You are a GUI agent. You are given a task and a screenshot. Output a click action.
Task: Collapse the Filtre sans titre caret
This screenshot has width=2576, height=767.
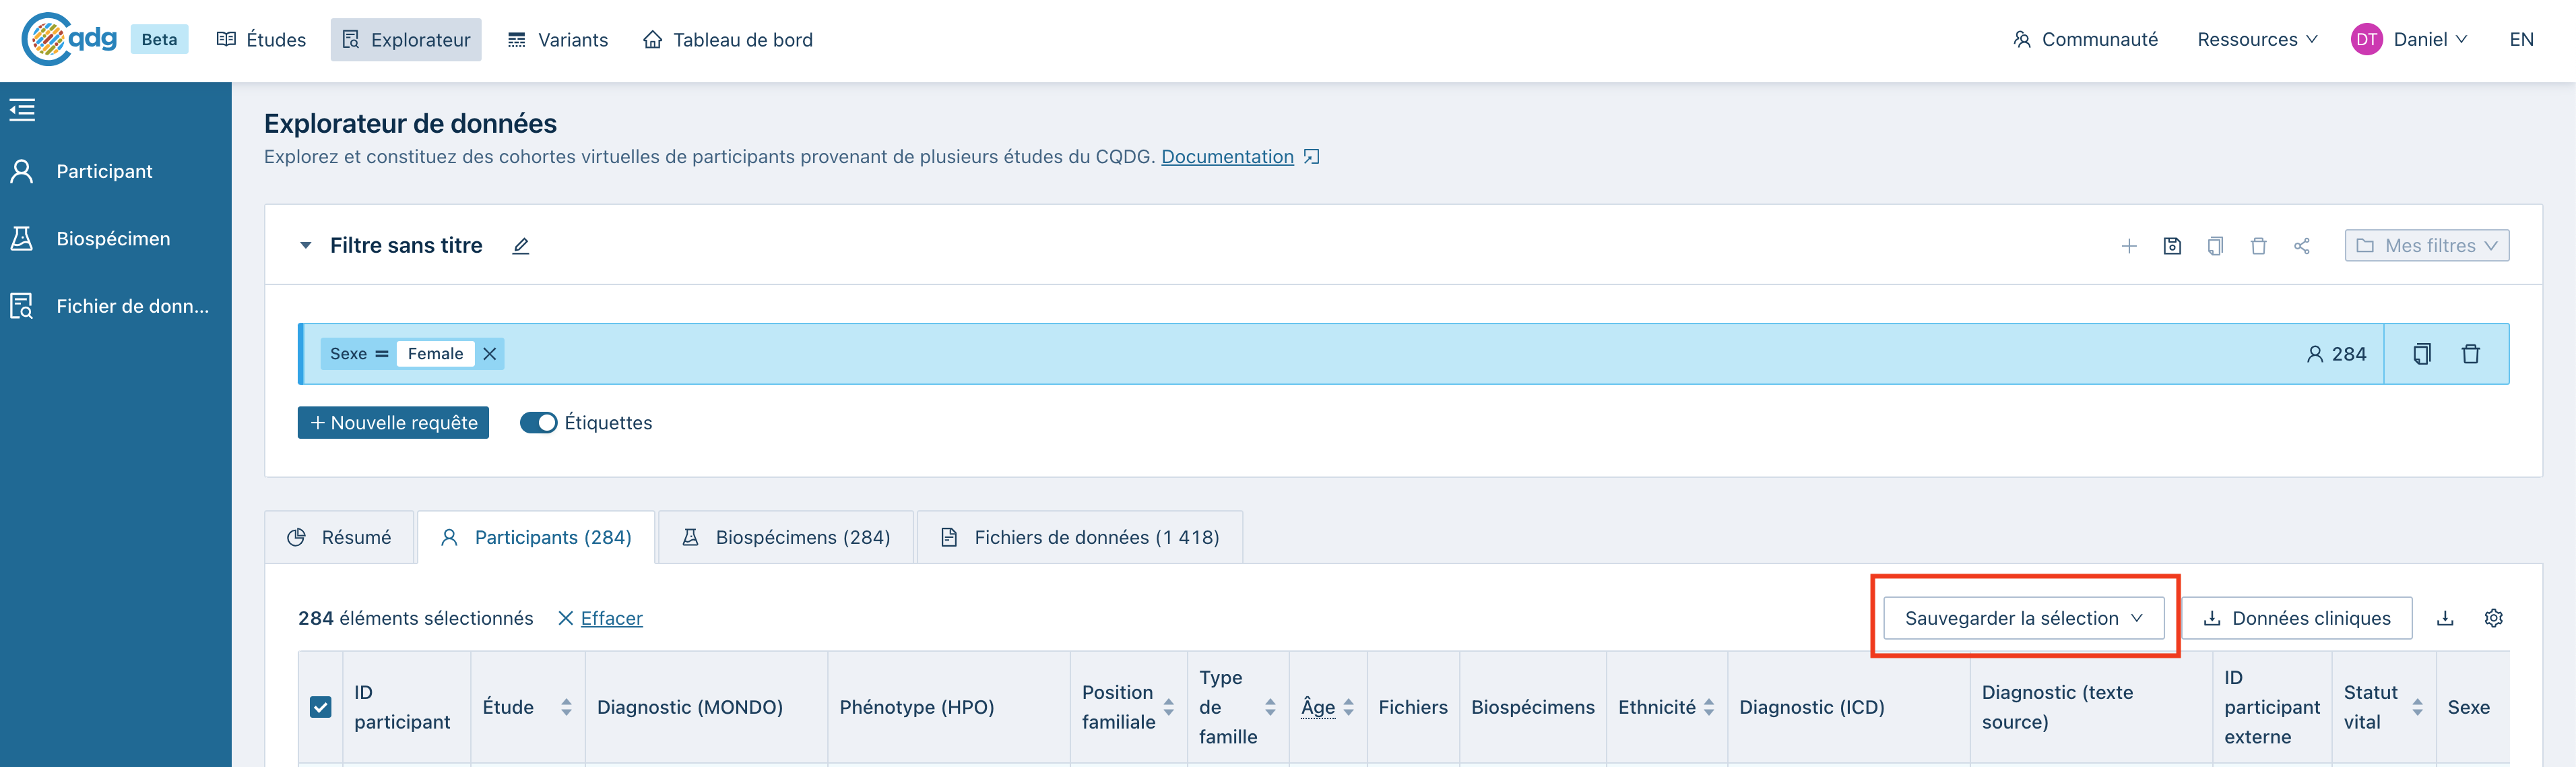pos(306,246)
